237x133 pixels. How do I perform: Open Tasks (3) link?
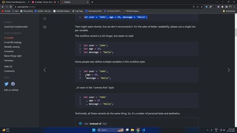pyautogui.click(x=8, y=66)
